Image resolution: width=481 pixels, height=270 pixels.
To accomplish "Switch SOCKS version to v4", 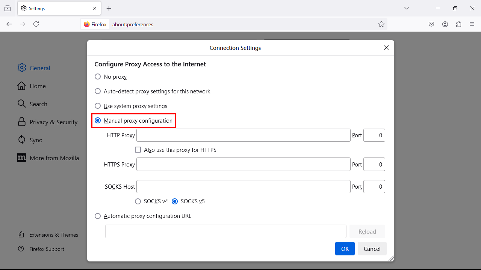I will pyautogui.click(x=138, y=201).
